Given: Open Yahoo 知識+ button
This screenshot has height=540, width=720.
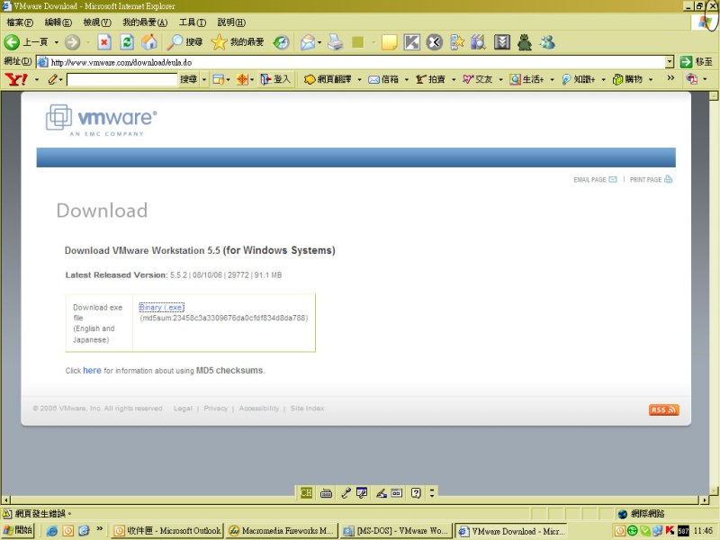Looking at the screenshot, I should (578, 79).
